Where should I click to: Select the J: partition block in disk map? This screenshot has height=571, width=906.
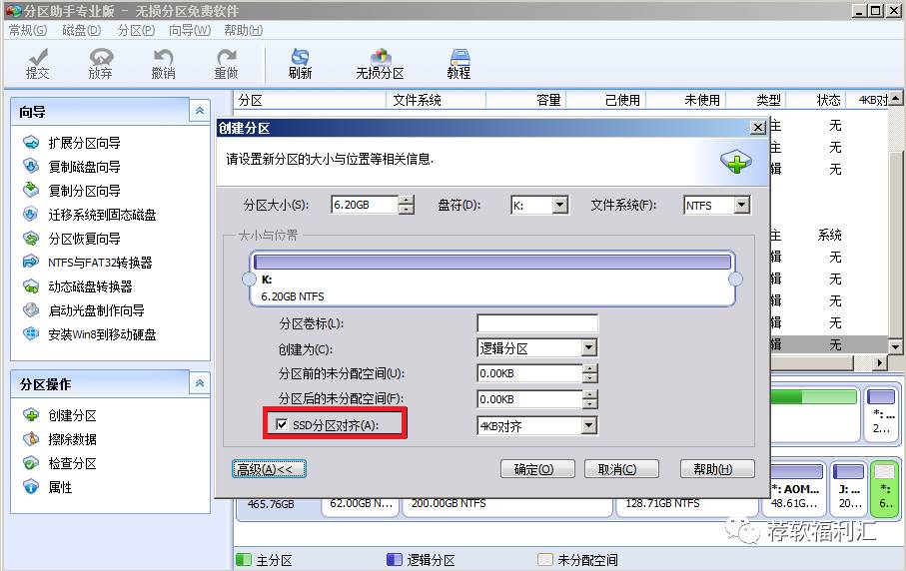pyautogui.click(x=849, y=488)
